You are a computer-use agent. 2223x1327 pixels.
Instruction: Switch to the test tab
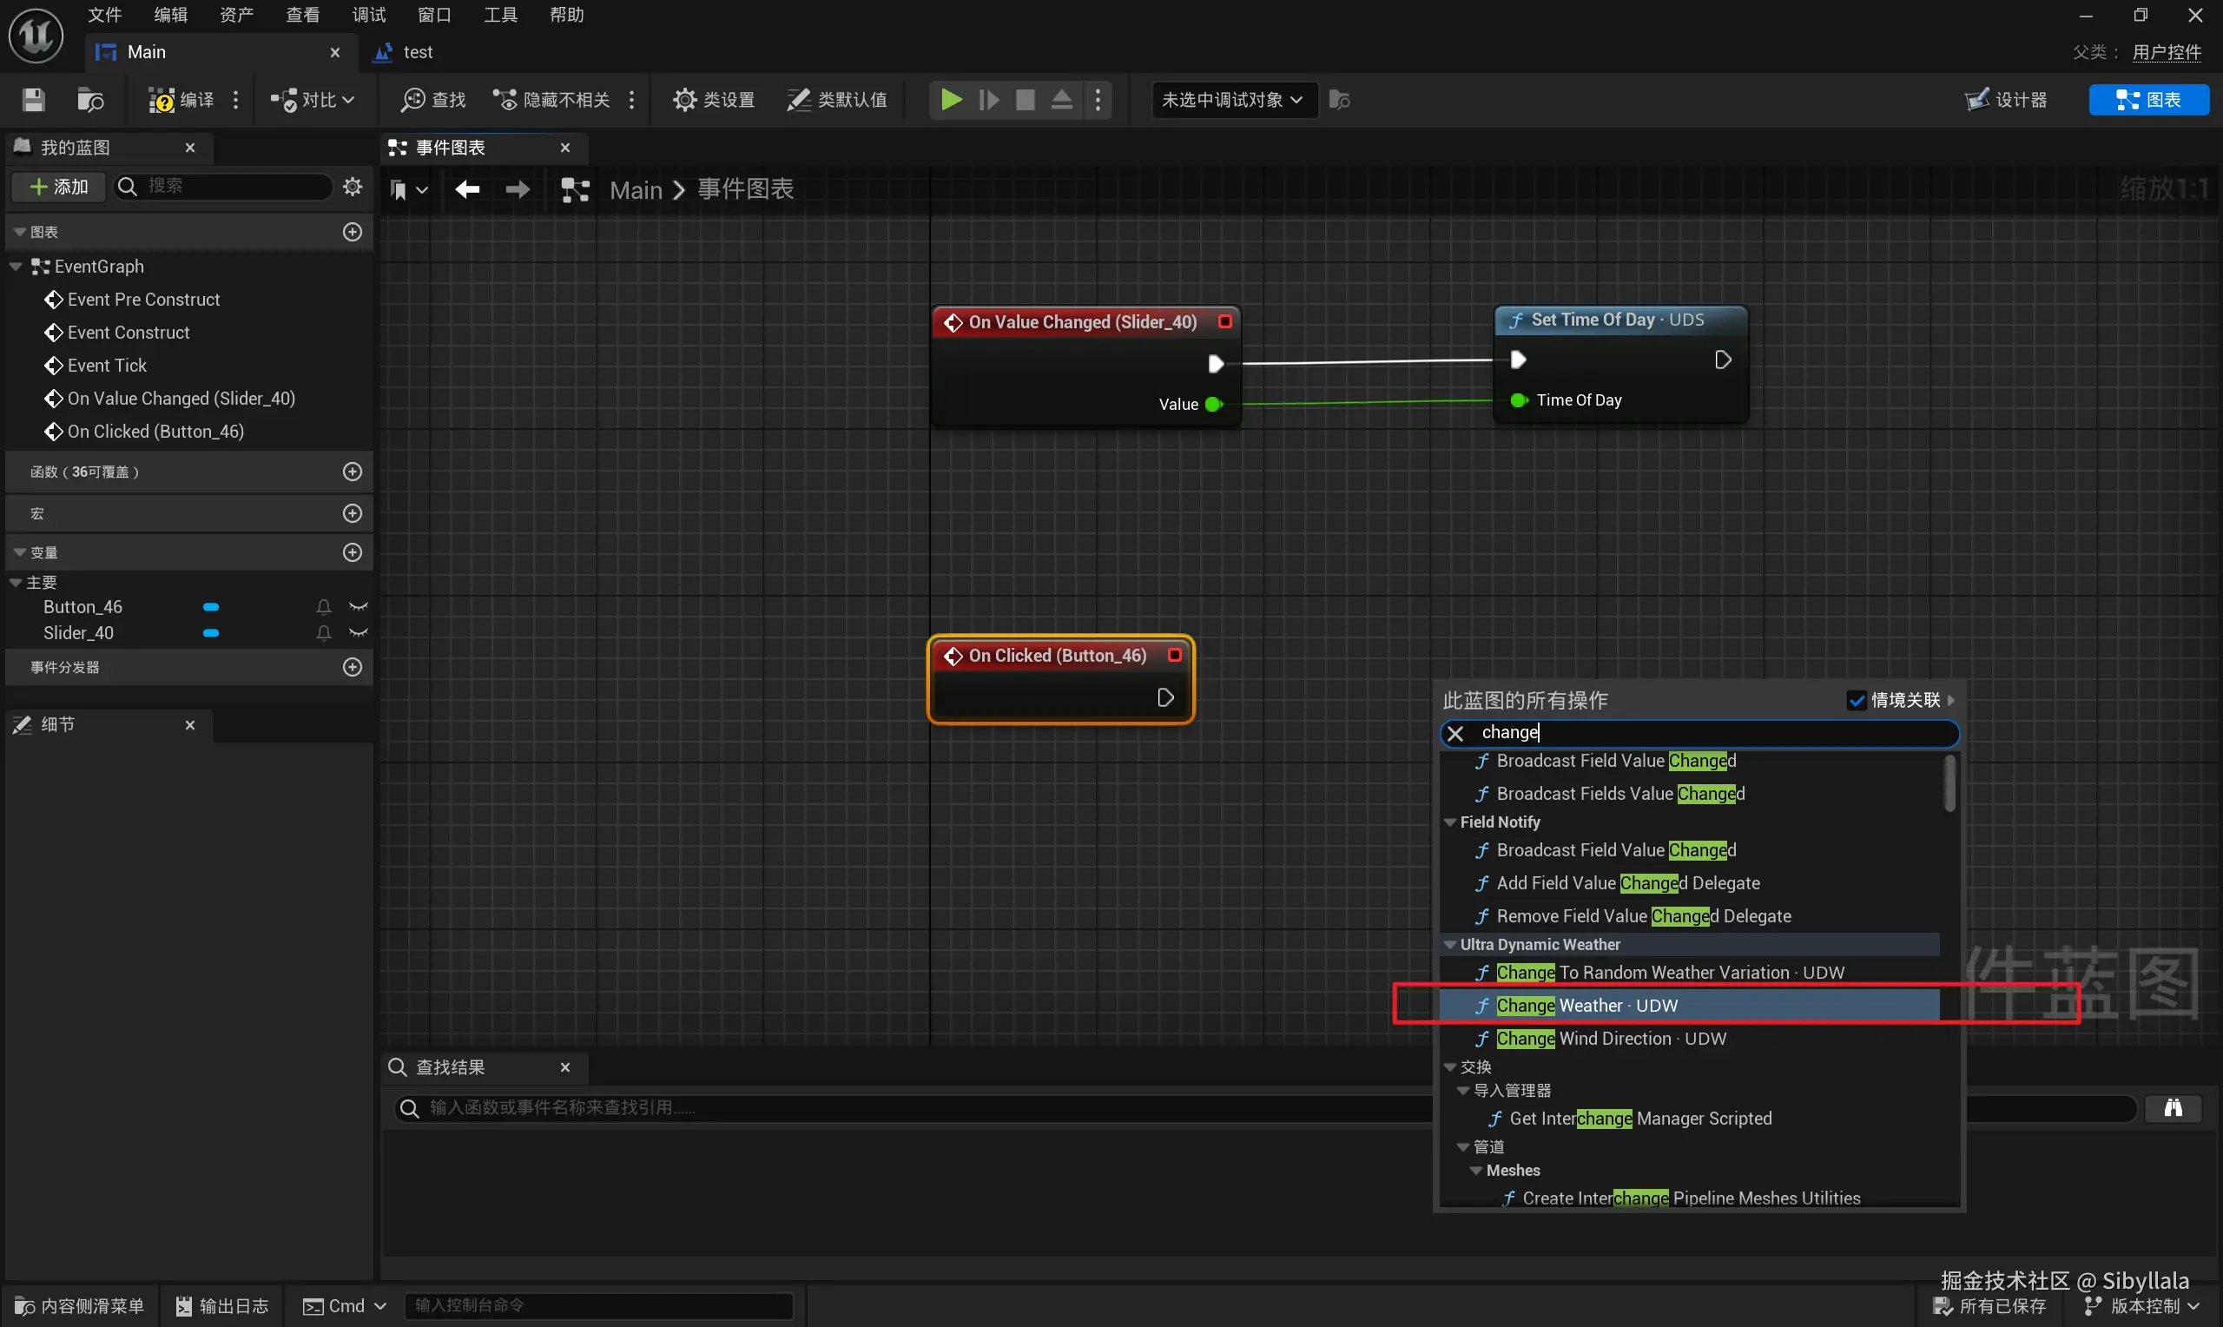[x=417, y=52]
